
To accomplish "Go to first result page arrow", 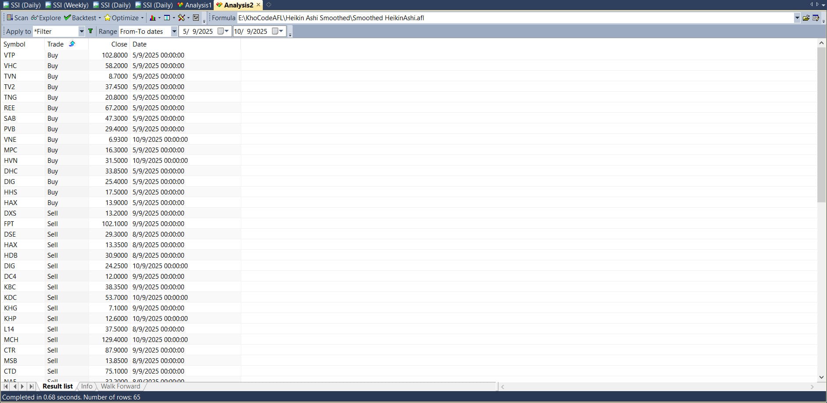I will [x=6, y=386].
